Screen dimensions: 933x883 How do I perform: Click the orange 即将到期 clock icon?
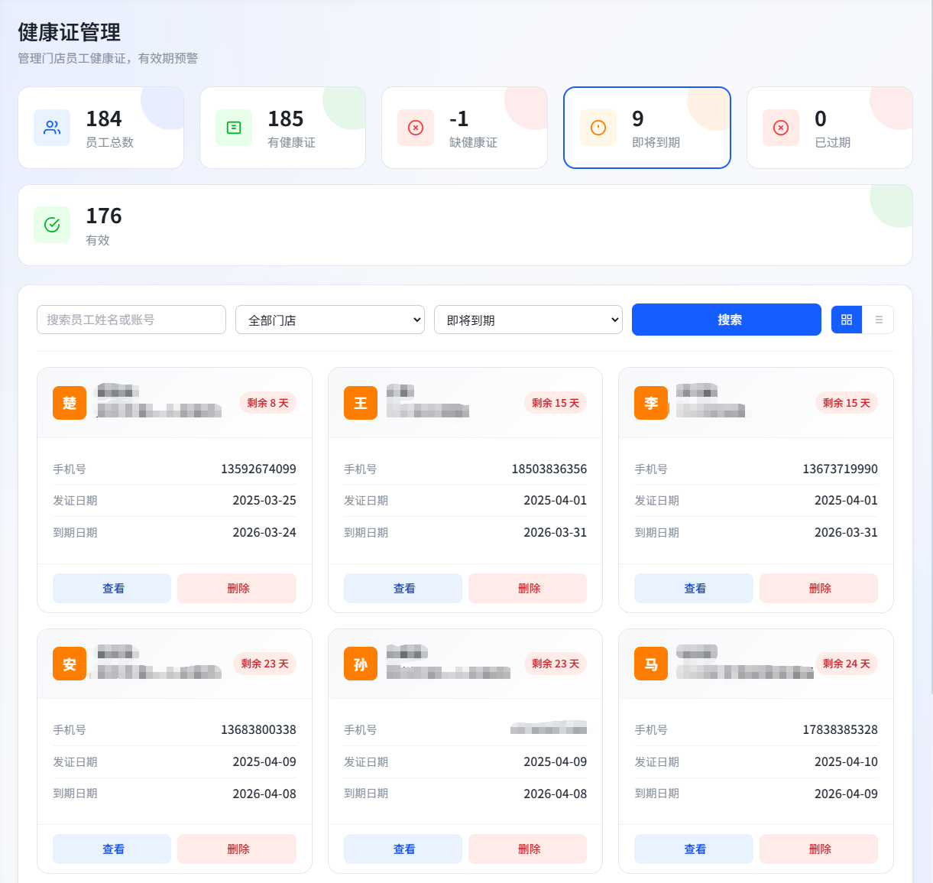coord(598,128)
